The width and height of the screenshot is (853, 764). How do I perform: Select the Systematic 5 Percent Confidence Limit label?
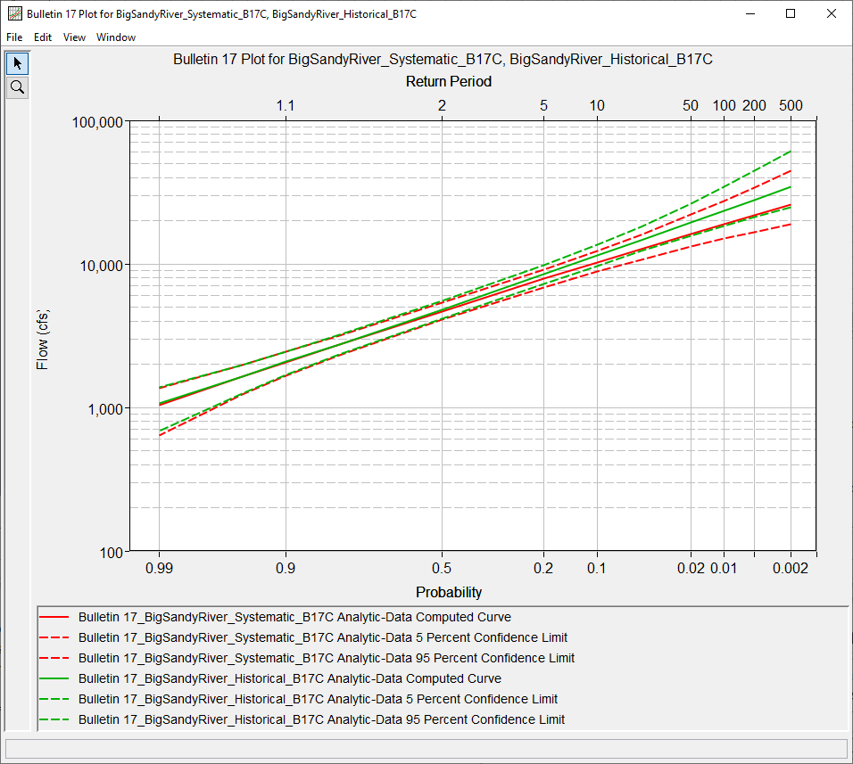point(323,637)
